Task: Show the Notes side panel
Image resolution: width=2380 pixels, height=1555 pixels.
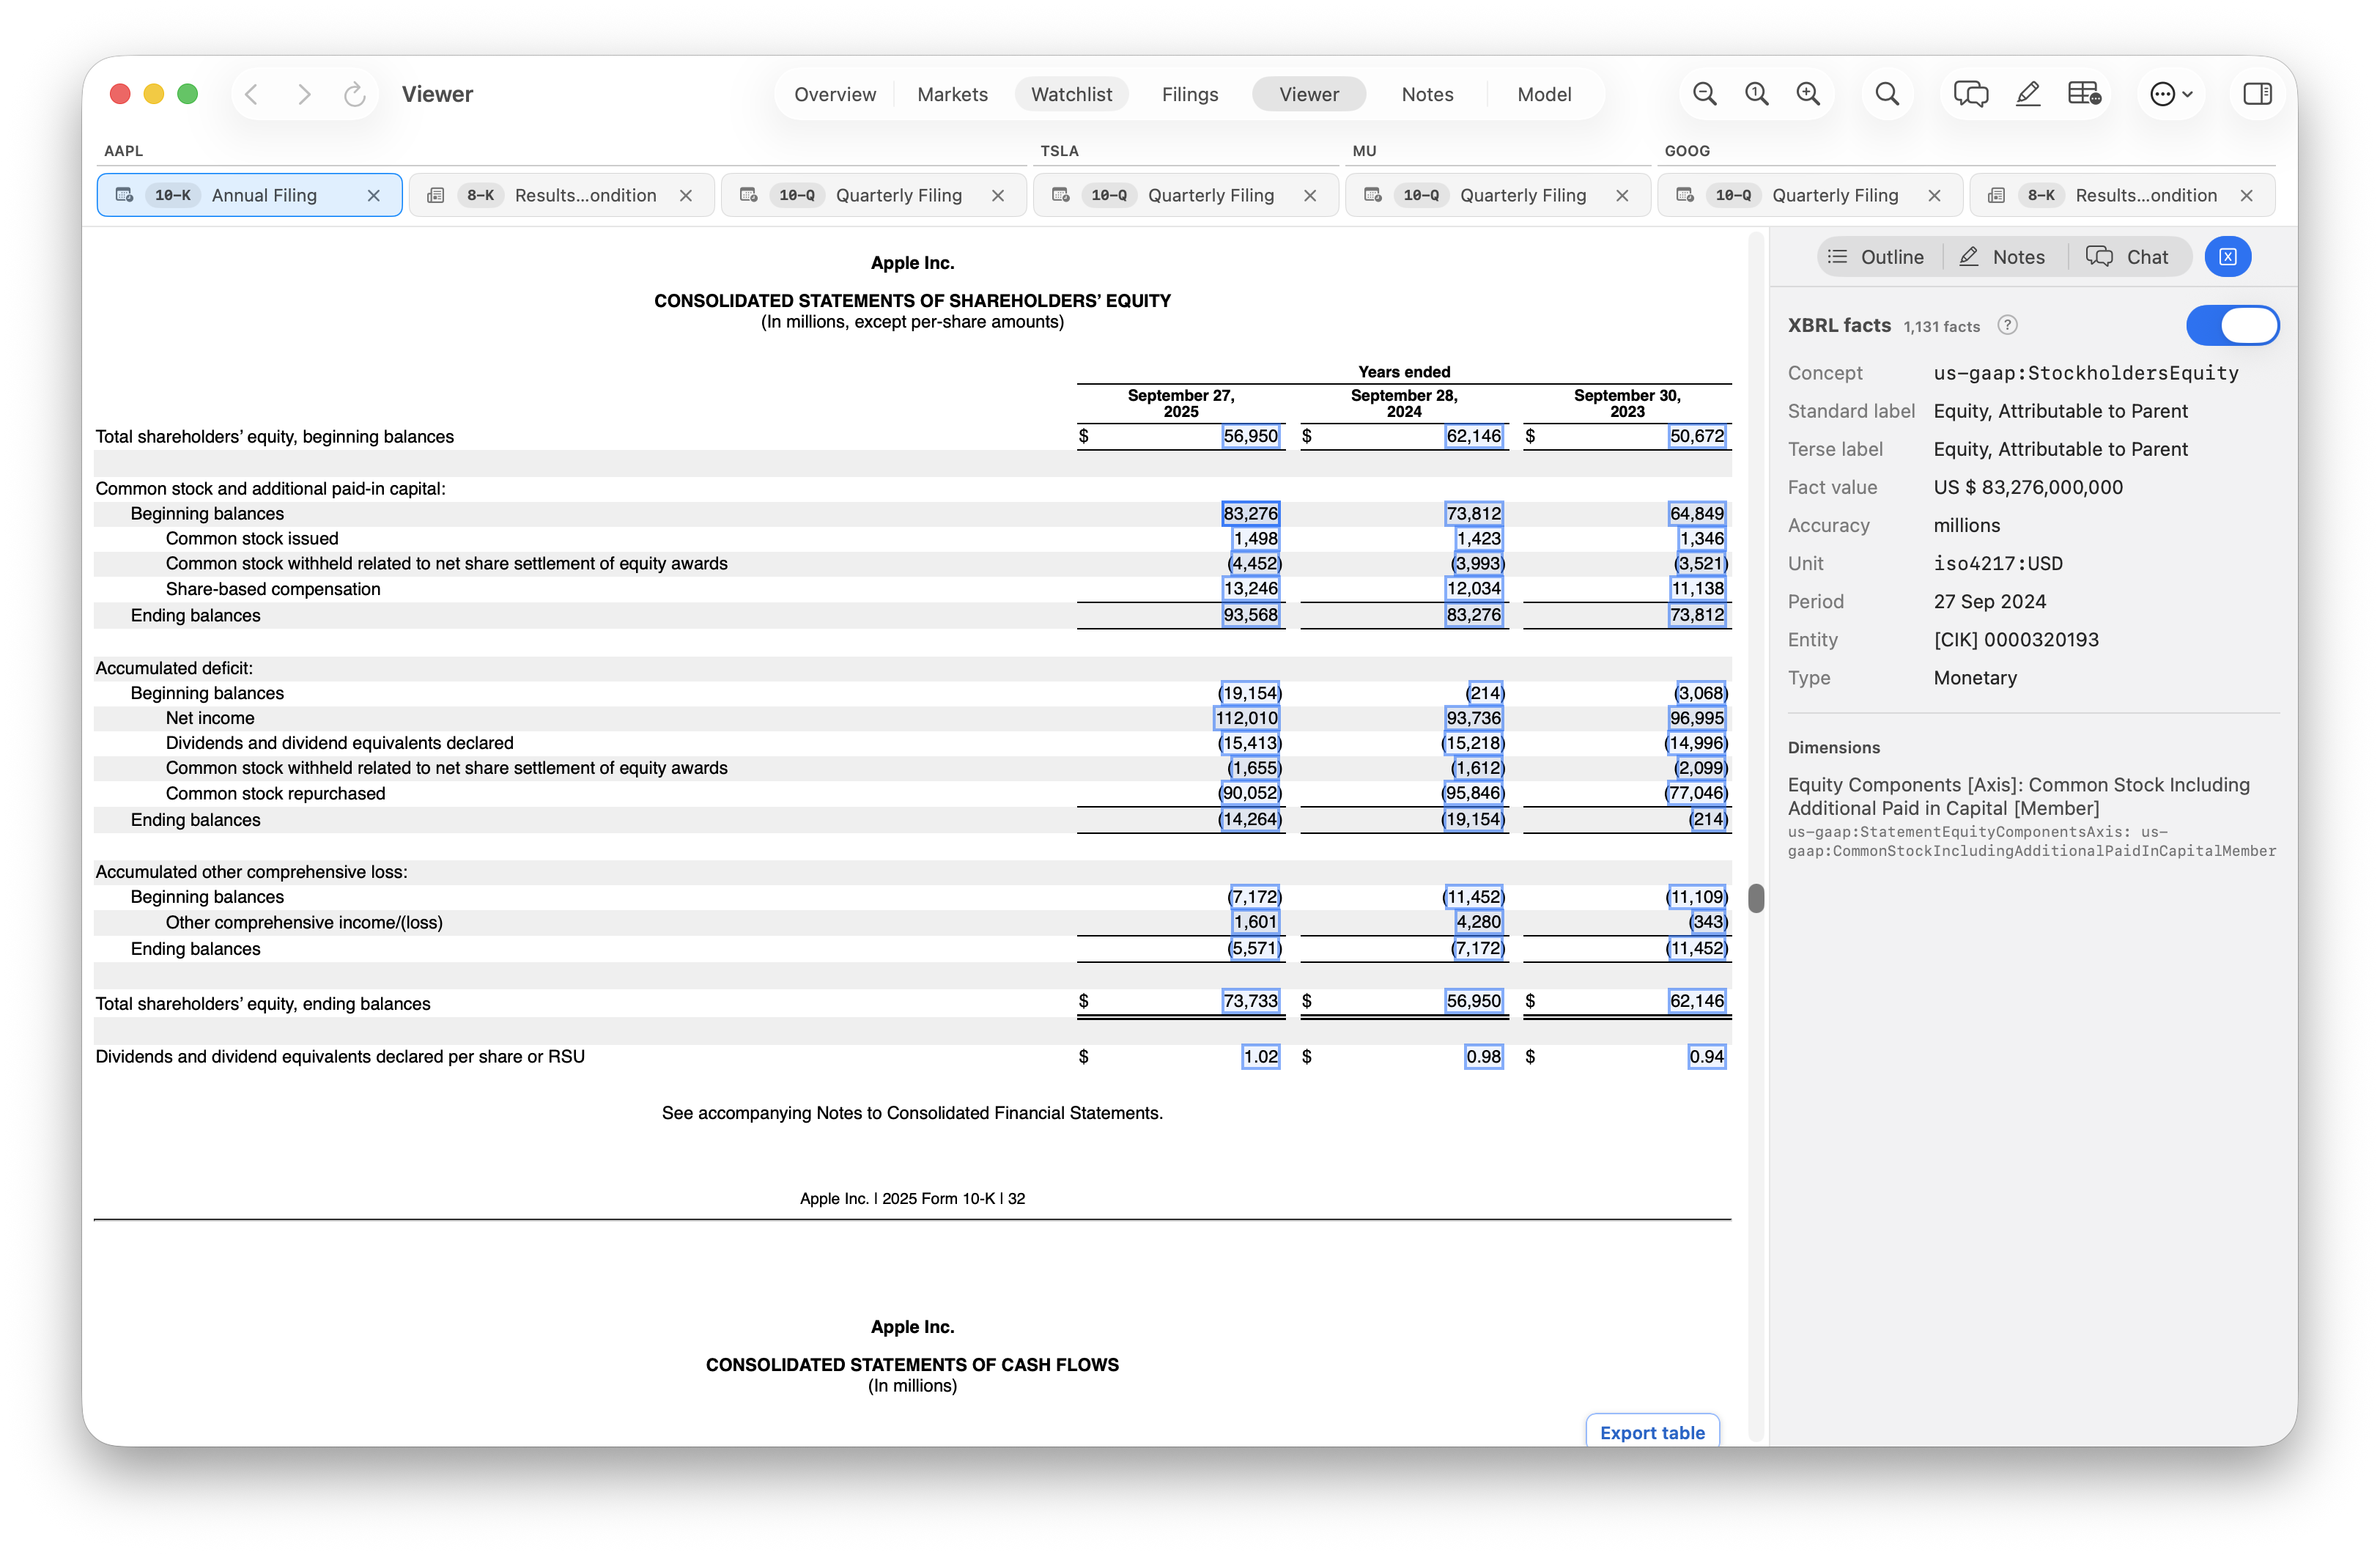Action: pyautogui.click(x=2002, y=257)
